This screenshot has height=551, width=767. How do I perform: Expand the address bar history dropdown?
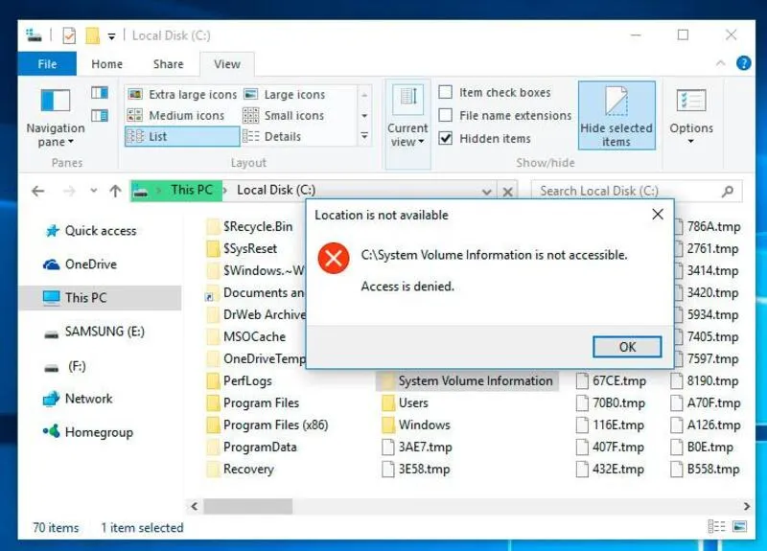pos(486,191)
